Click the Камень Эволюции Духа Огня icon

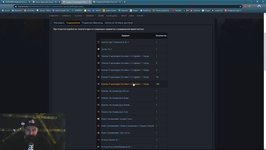point(99,112)
